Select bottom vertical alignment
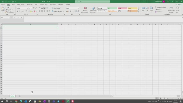 [x=44, y=8]
